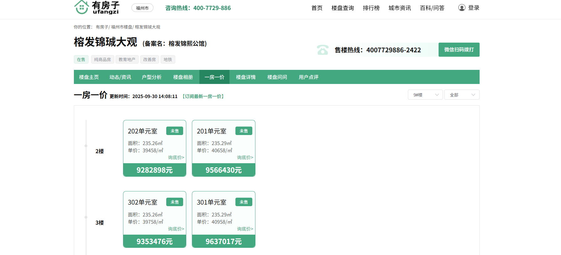This screenshot has width=561, height=255.
Task: Open 楼盘查询 in the top menu
Action: [x=342, y=8]
